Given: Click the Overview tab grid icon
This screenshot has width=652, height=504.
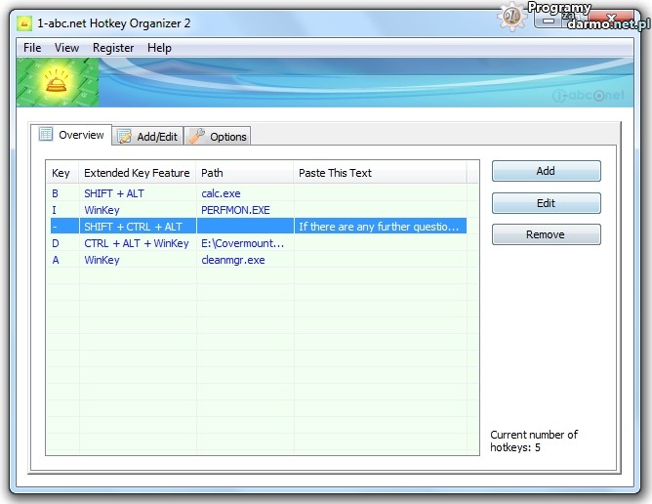Looking at the screenshot, I should tap(46, 135).
